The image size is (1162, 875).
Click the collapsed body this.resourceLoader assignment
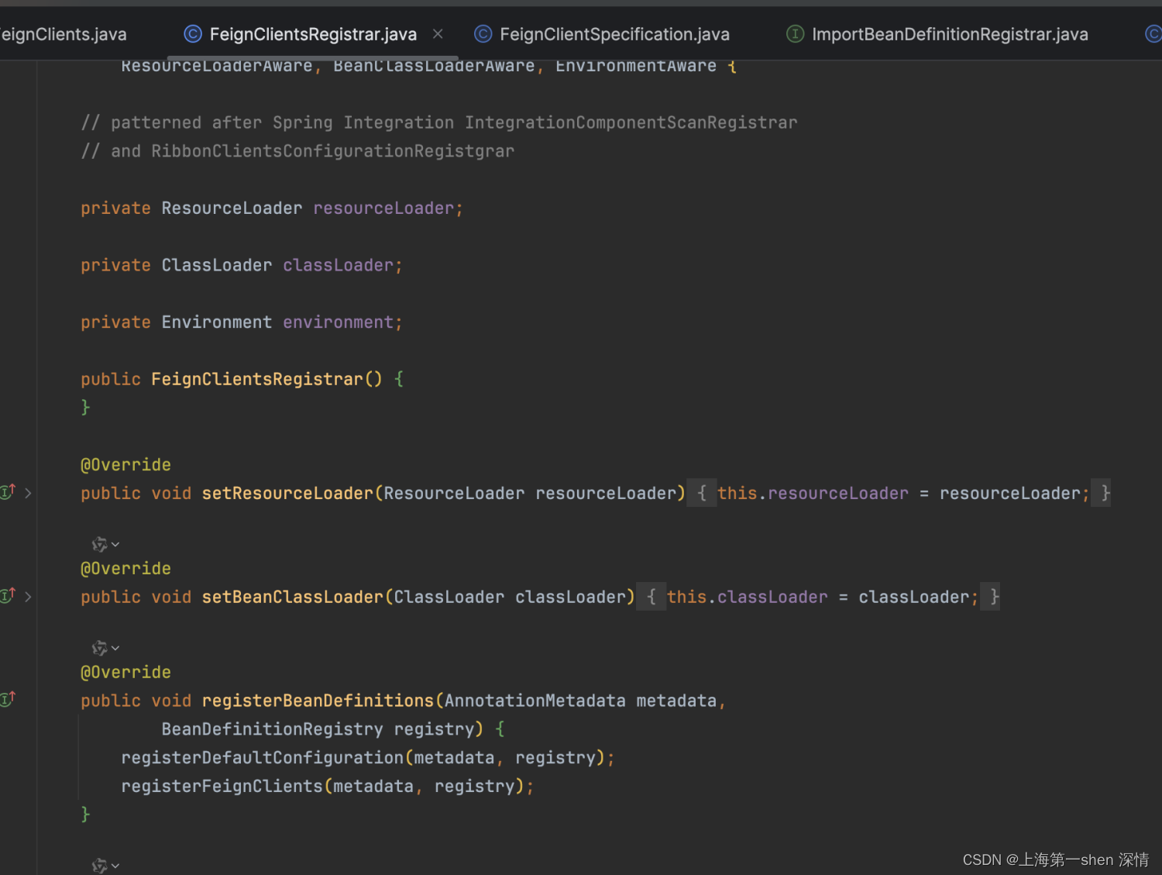(x=903, y=494)
